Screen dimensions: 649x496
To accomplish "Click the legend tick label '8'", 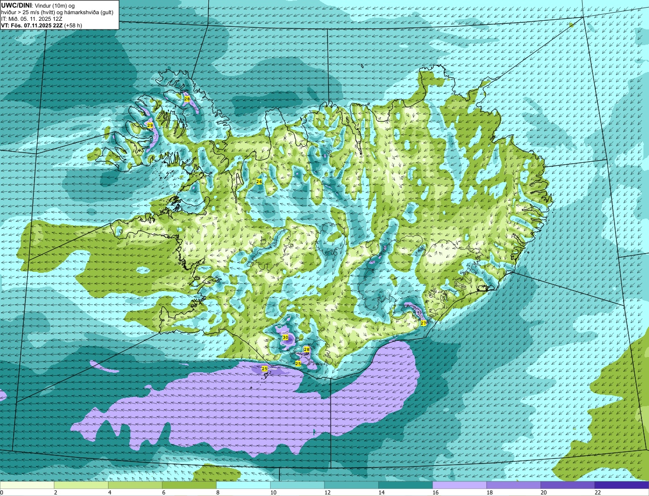I will point(218,492).
